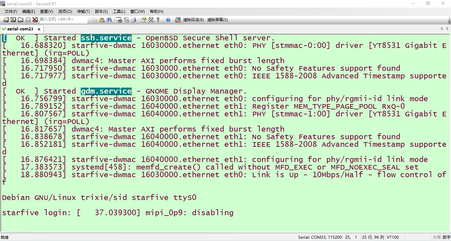Image resolution: width=451 pixels, height=241 pixels.
Task: Click the Copy icon in the toolbar
Action: pos(95,20)
